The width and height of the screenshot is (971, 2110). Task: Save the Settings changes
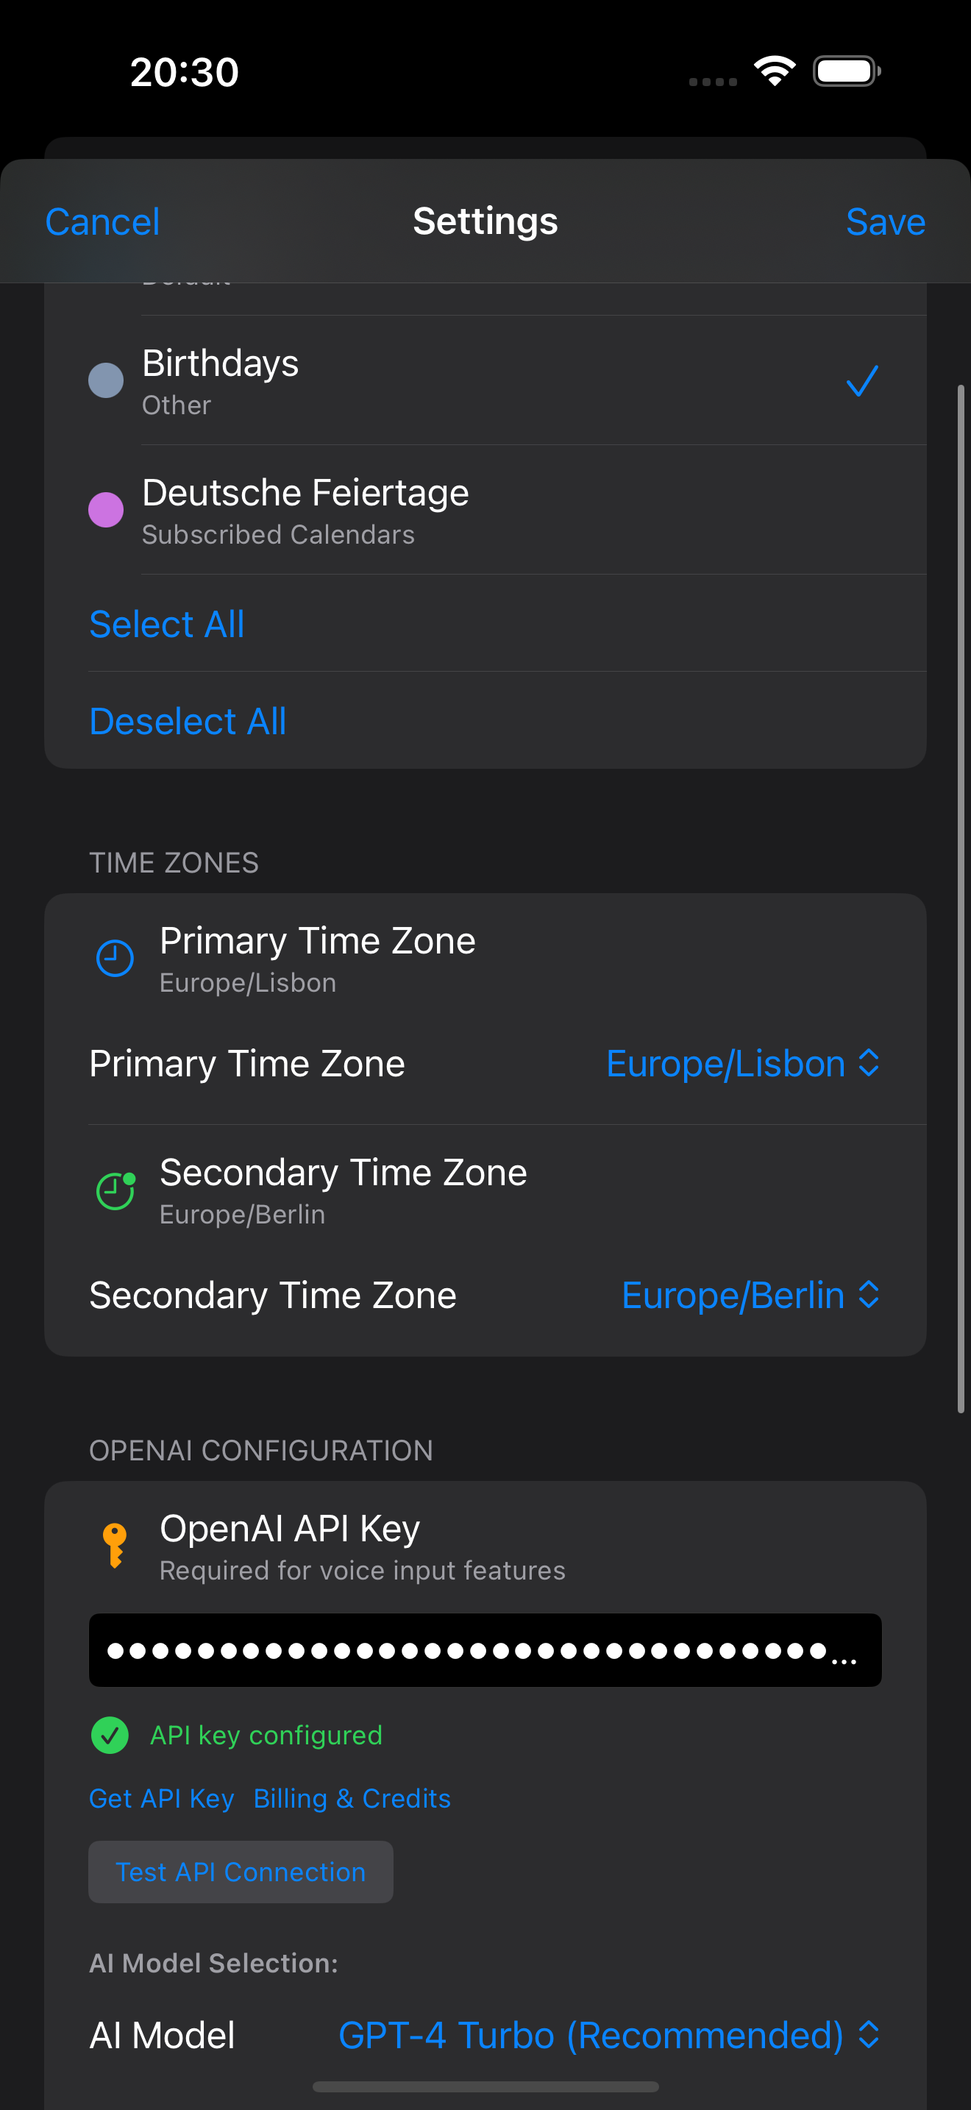(885, 222)
